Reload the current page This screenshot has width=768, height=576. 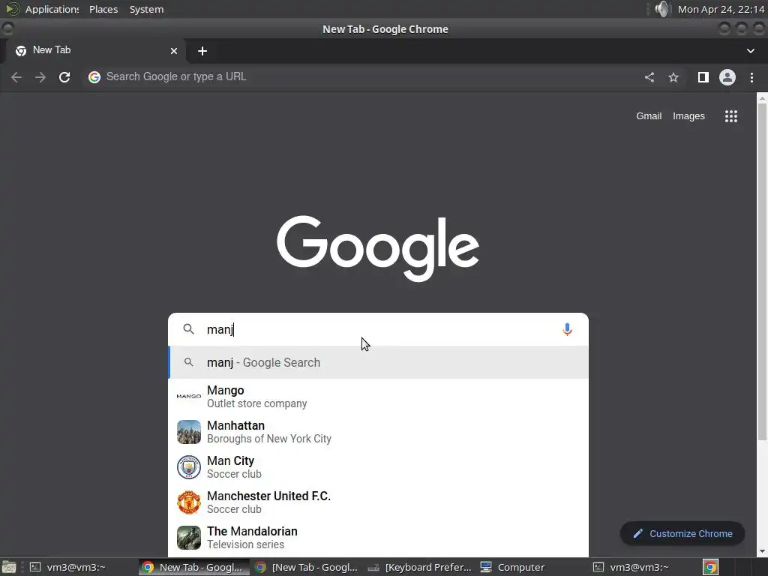pos(64,77)
